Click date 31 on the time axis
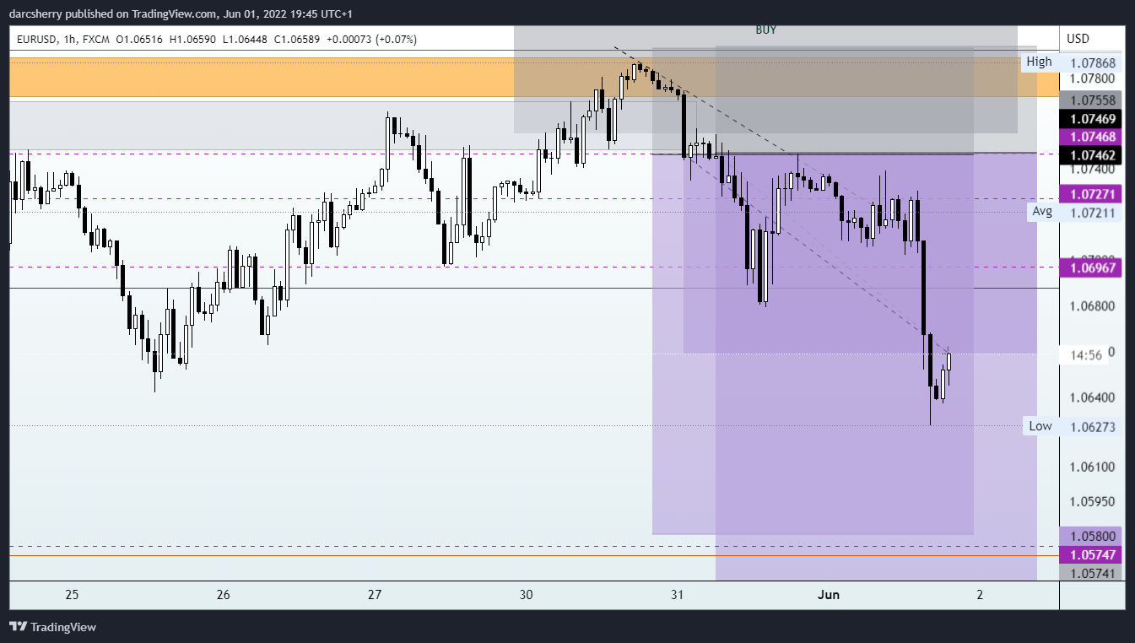 [678, 595]
